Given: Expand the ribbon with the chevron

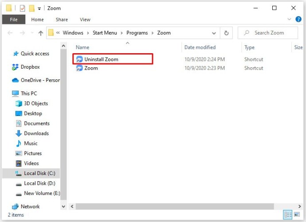Looking at the screenshot, I should pos(289,19).
